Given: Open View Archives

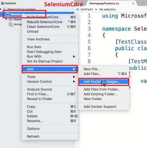Looking at the screenshot, I should (x=50, y=39).
